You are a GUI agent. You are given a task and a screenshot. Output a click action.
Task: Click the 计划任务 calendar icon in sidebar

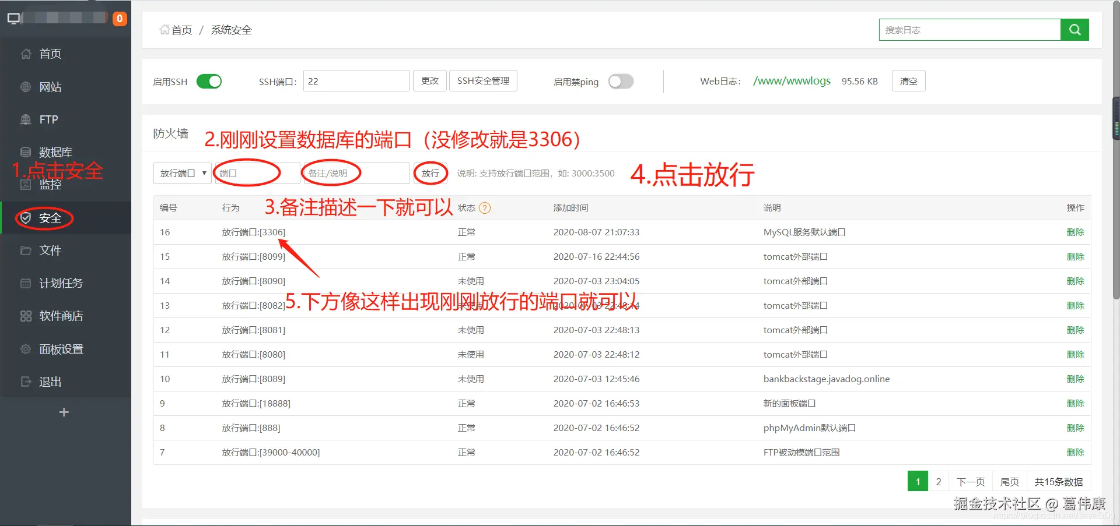tap(26, 283)
